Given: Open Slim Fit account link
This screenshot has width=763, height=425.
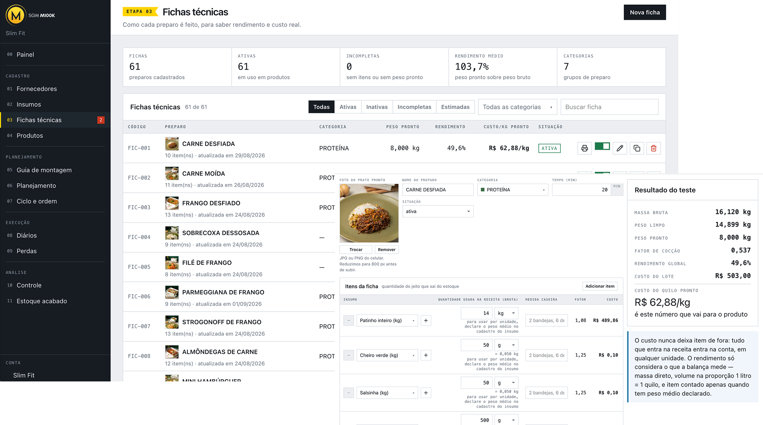Looking at the screenshot, I should click(24, 375).
